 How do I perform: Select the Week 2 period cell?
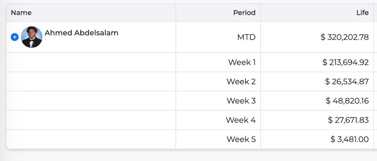[241, 82]
